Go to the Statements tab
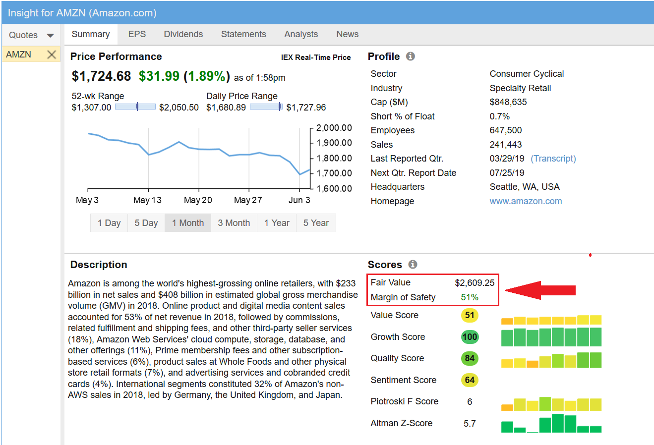The image size is (654, 445). pyautogui.click(x=243, y=34)
